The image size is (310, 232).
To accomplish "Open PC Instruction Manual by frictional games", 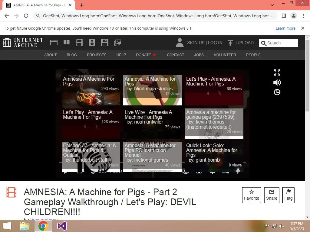I will [x=153, y=157].
